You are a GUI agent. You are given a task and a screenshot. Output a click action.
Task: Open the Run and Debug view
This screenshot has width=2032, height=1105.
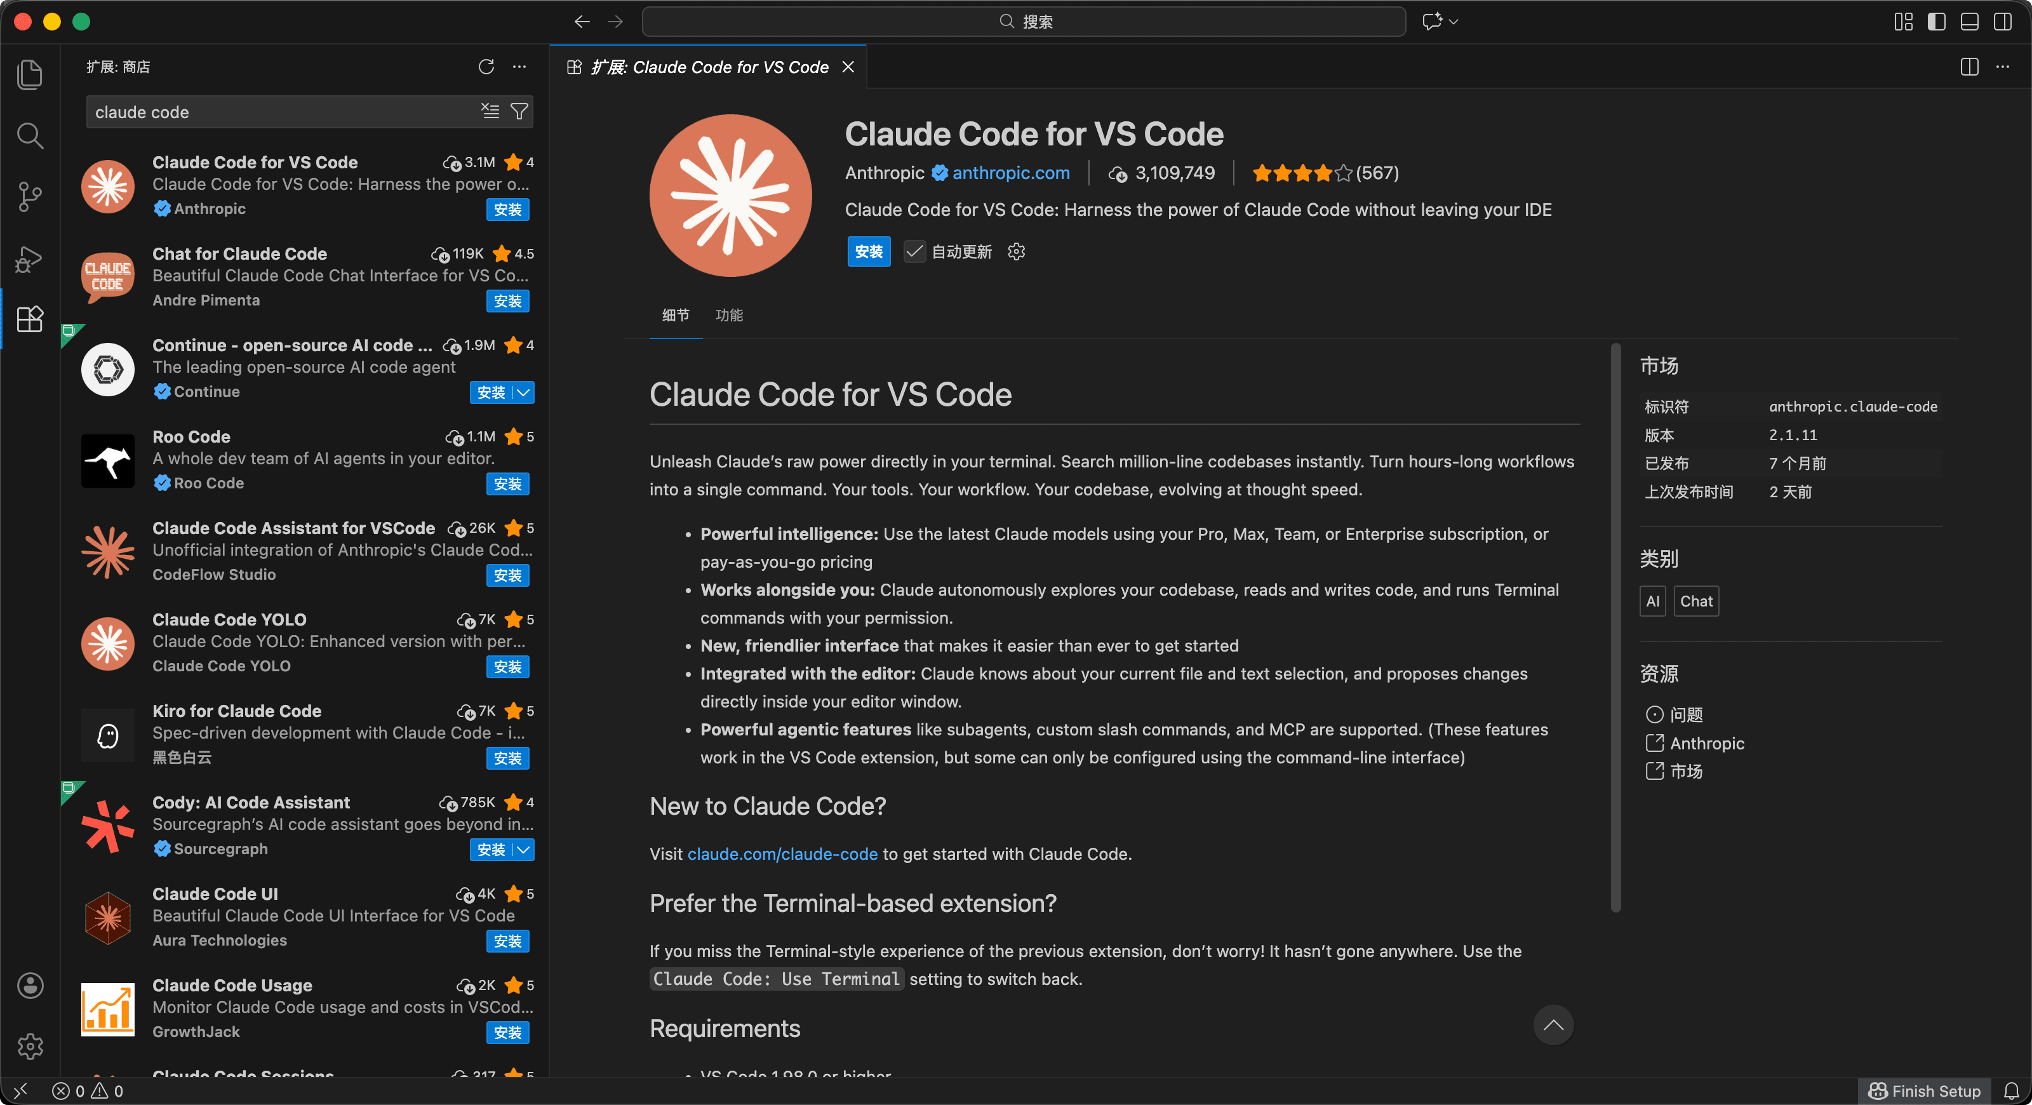click(x=30, y=258)
